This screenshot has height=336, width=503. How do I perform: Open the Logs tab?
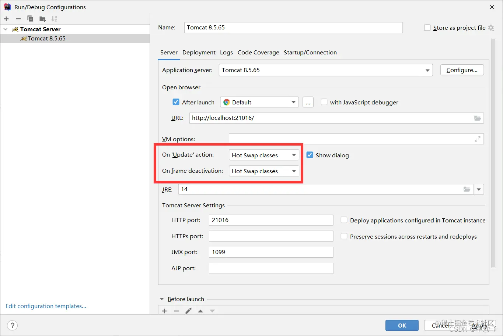point(226,52)
